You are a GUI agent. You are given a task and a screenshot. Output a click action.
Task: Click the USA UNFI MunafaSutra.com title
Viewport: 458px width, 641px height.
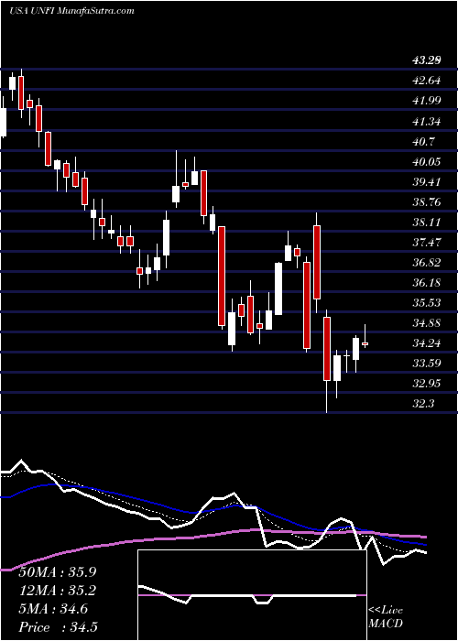pos(71,11)
